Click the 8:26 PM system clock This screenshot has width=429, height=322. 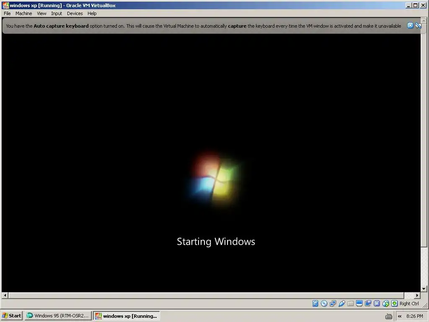[414, 316]
